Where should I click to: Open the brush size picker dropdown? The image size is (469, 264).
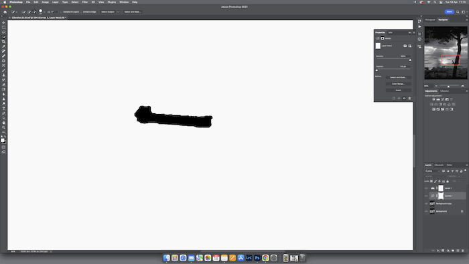pos(44,12)
